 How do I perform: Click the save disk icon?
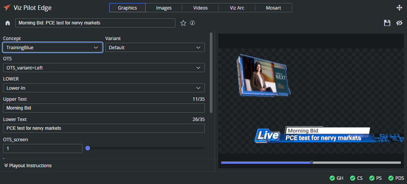click(x=387, y=23)
